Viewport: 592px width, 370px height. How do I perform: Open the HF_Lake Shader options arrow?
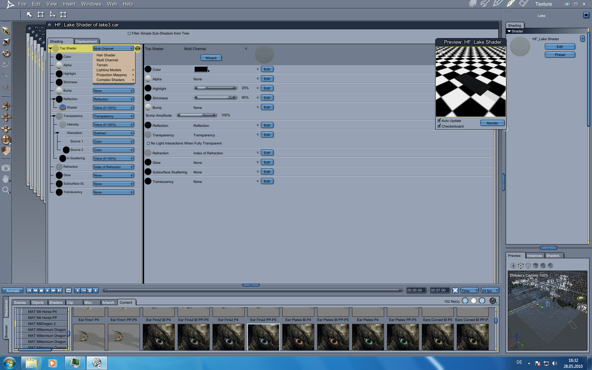coord(582,38)
